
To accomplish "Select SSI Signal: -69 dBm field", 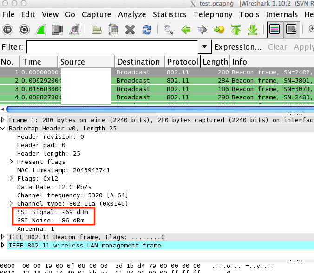I will [x=52, y=212].
